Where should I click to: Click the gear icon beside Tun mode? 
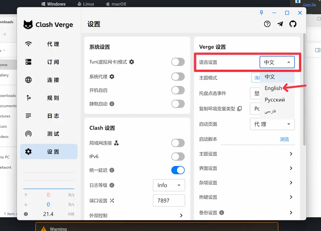[132, 62]
